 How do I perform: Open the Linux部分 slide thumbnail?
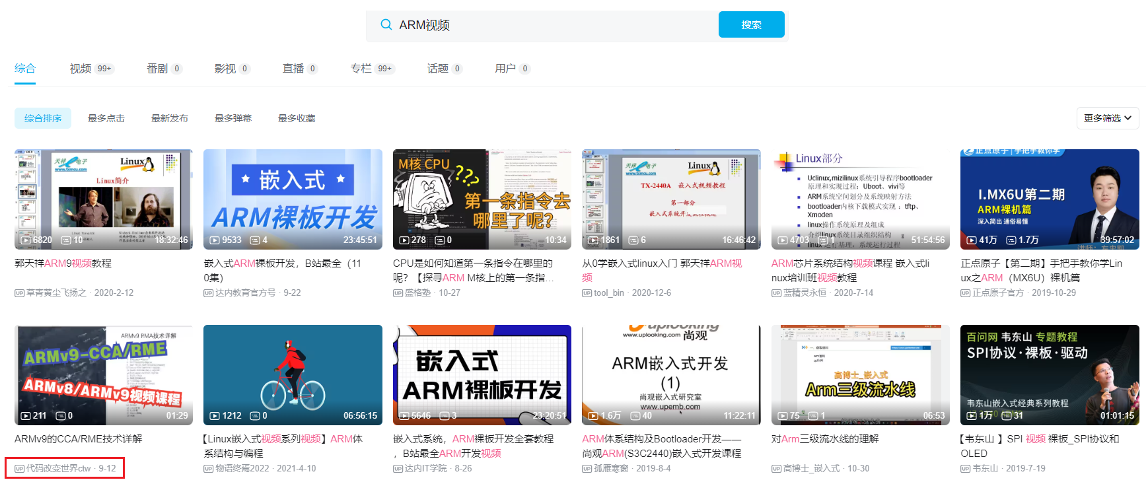coord(861,199)
